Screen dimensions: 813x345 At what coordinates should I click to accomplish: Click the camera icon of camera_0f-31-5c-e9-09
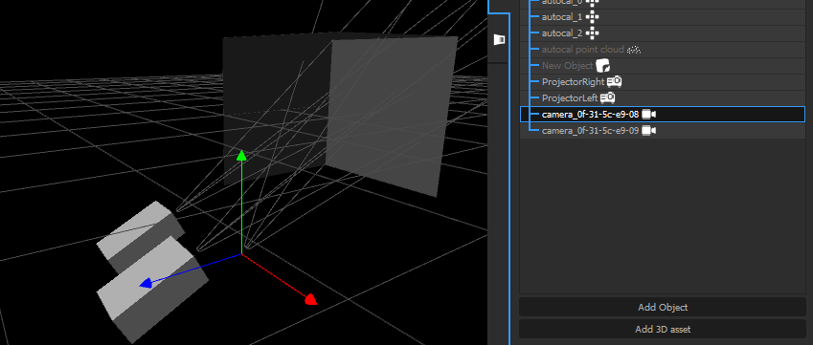point(648,130)
